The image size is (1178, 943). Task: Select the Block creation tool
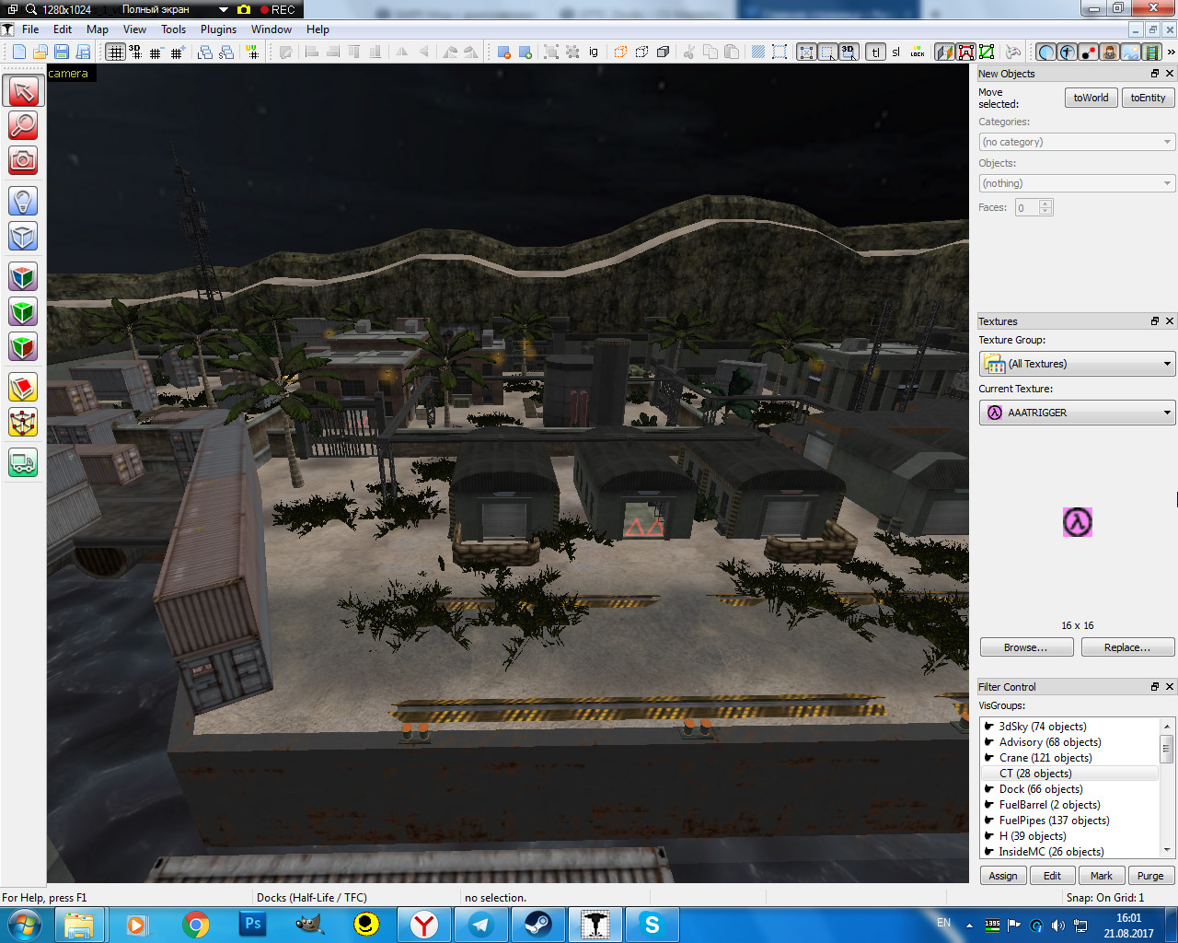coord(23,236)
